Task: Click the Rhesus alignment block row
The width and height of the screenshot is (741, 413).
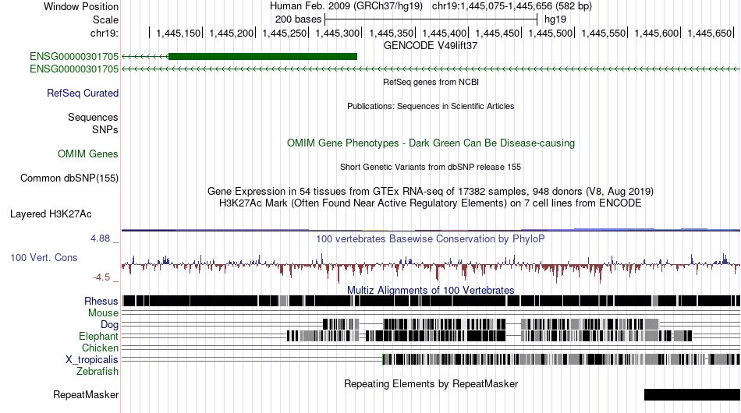Action: click(431, 301)
